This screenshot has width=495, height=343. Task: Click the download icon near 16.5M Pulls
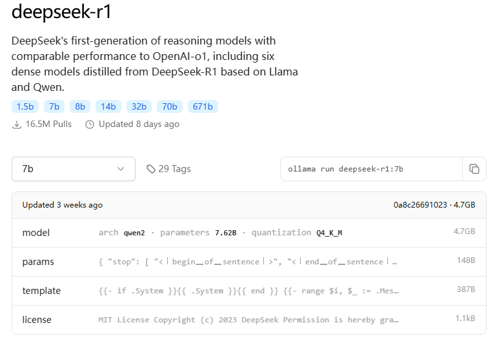[17, 124]
